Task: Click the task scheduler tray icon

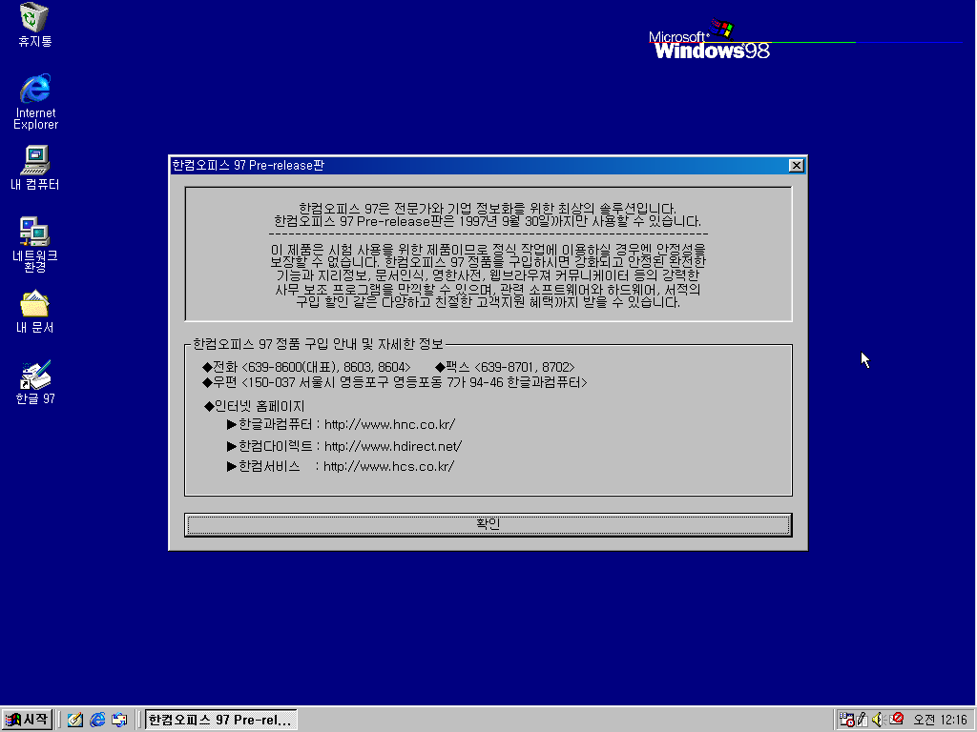Action: coord(846,720)
